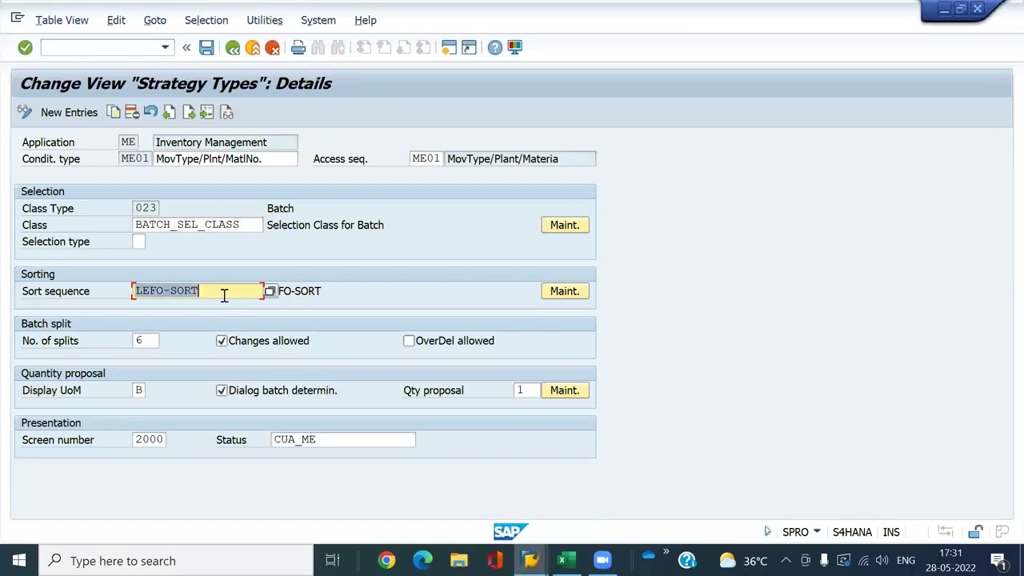Click the Generate Shortcut icon
Image resolution: width=1024 pixels, height=576 pixels.
click(469, 48)
